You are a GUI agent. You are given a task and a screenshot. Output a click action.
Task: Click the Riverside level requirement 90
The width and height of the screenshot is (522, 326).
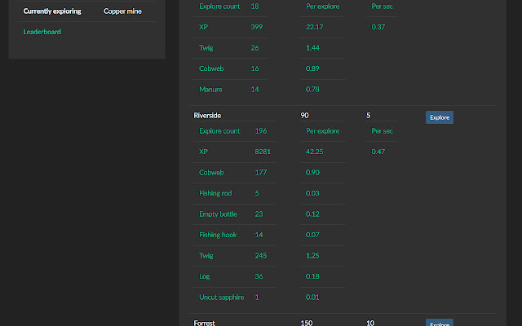click(304, 116)
